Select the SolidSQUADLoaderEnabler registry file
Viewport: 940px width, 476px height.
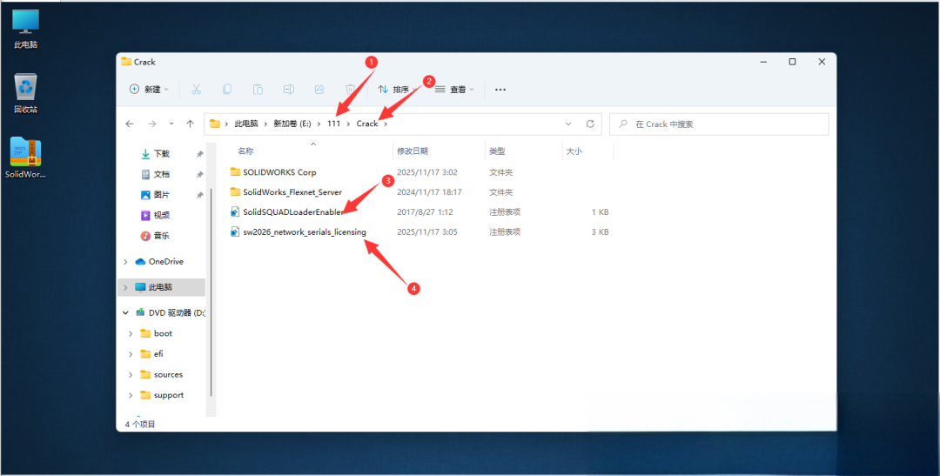[x=293, y=212]
